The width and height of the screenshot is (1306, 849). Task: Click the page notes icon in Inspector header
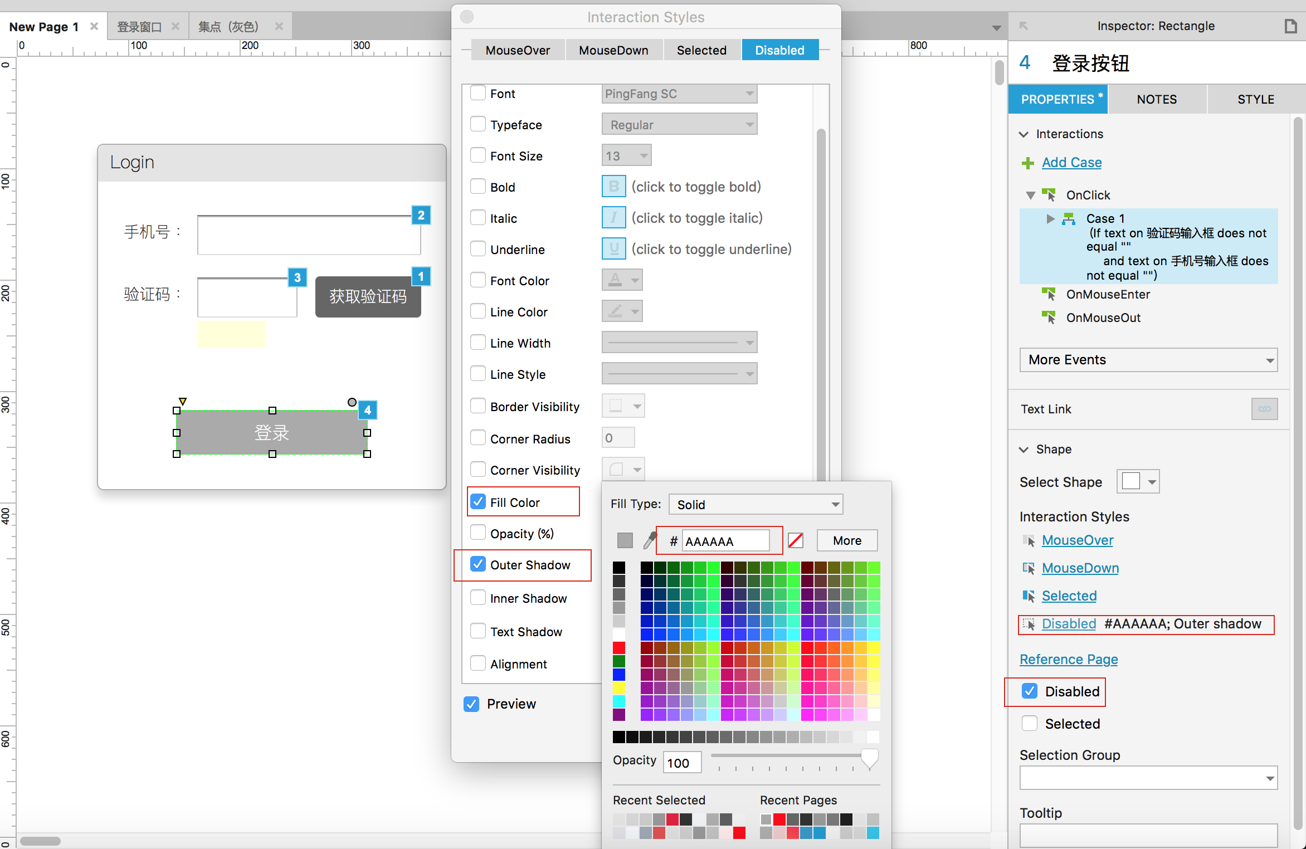1290,26
